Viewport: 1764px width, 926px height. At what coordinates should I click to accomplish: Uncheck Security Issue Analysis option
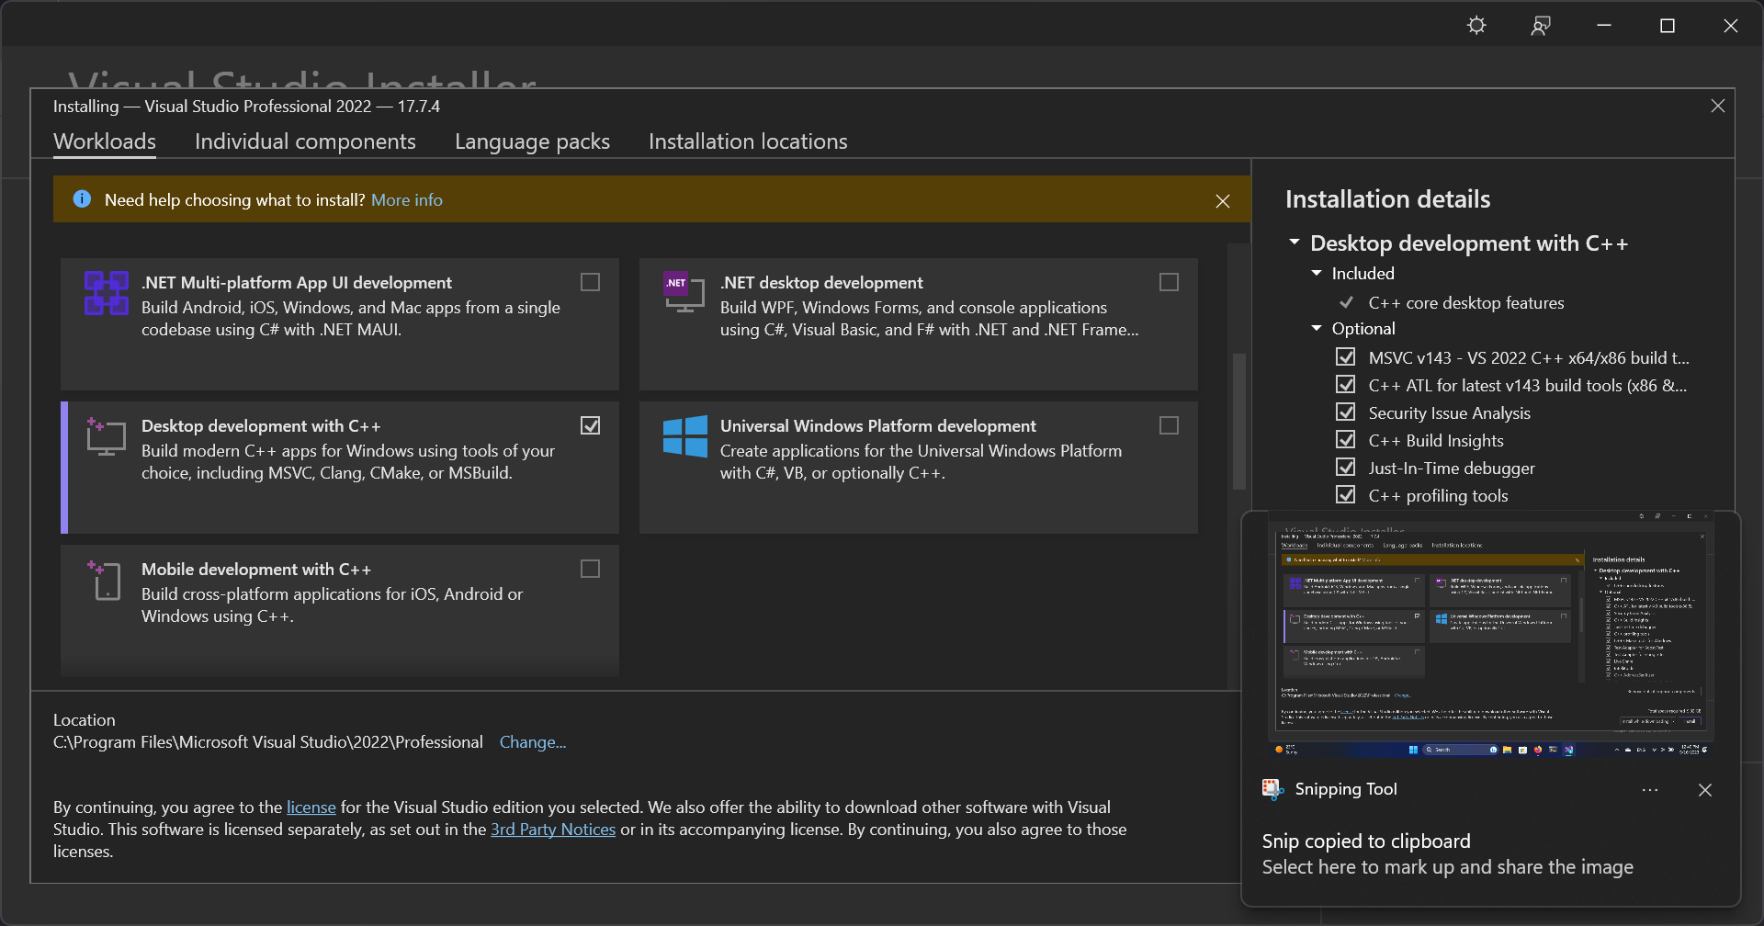click(x=1346, y=412)
